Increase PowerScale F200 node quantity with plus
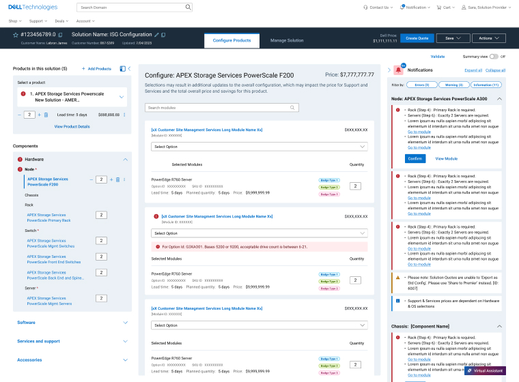The width and height of the screenshot is (519, 382). click(111, 179)
